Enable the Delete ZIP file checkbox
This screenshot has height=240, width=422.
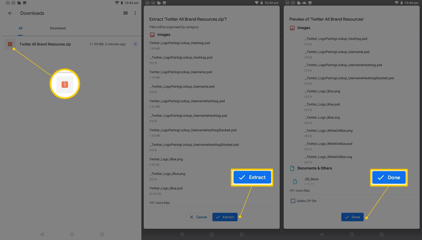pos(293,201)
